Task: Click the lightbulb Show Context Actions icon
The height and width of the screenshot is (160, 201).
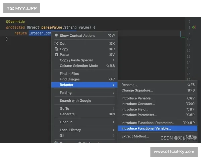Action: coord(56,36)
